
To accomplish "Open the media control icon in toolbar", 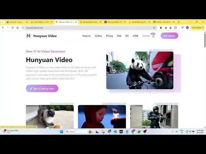I will 183,28.
